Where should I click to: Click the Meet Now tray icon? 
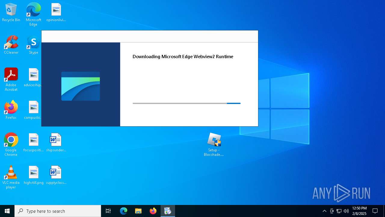(332, 211)
